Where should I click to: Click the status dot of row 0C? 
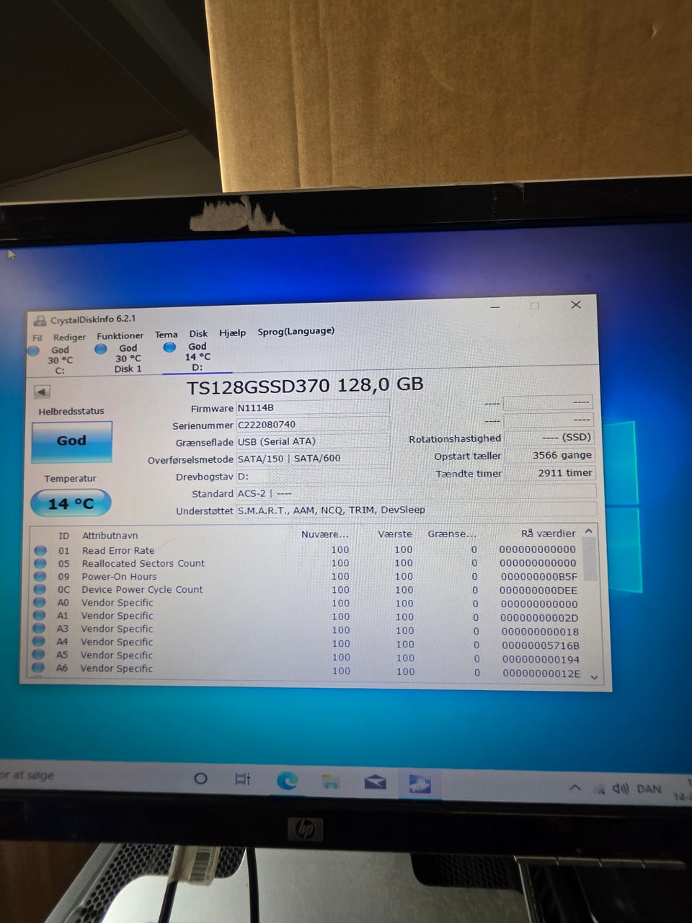pos(40,589)
